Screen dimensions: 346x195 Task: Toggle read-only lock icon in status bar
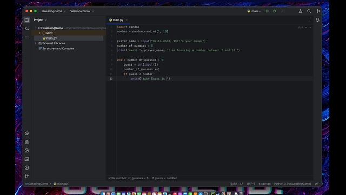316,184
